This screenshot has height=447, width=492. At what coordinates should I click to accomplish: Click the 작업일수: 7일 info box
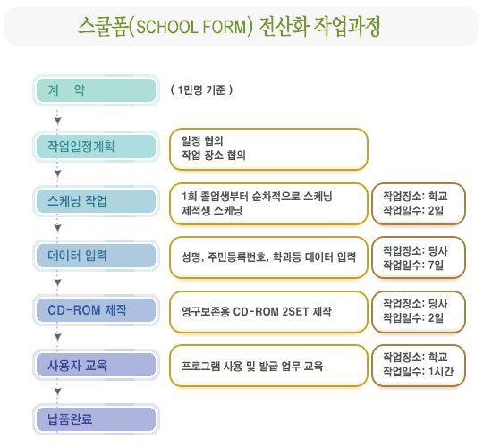(x=419, y=257)
